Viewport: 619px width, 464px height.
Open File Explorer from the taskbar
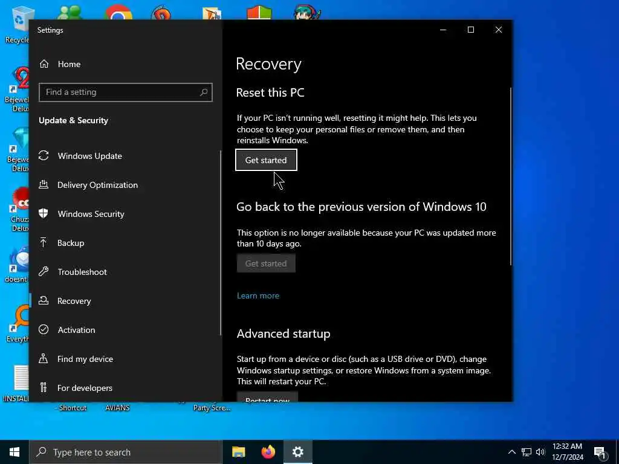[x=238, y=452]
